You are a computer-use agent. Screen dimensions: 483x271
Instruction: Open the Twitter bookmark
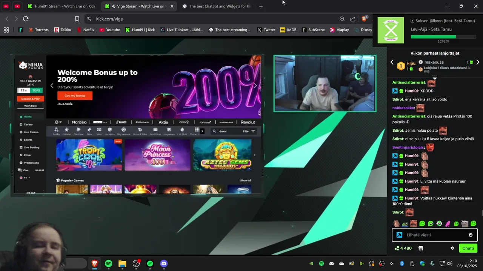(266, 30)
